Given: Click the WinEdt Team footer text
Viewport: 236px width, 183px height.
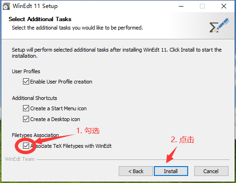Looking at the screenshot, I should click(20, 159).
